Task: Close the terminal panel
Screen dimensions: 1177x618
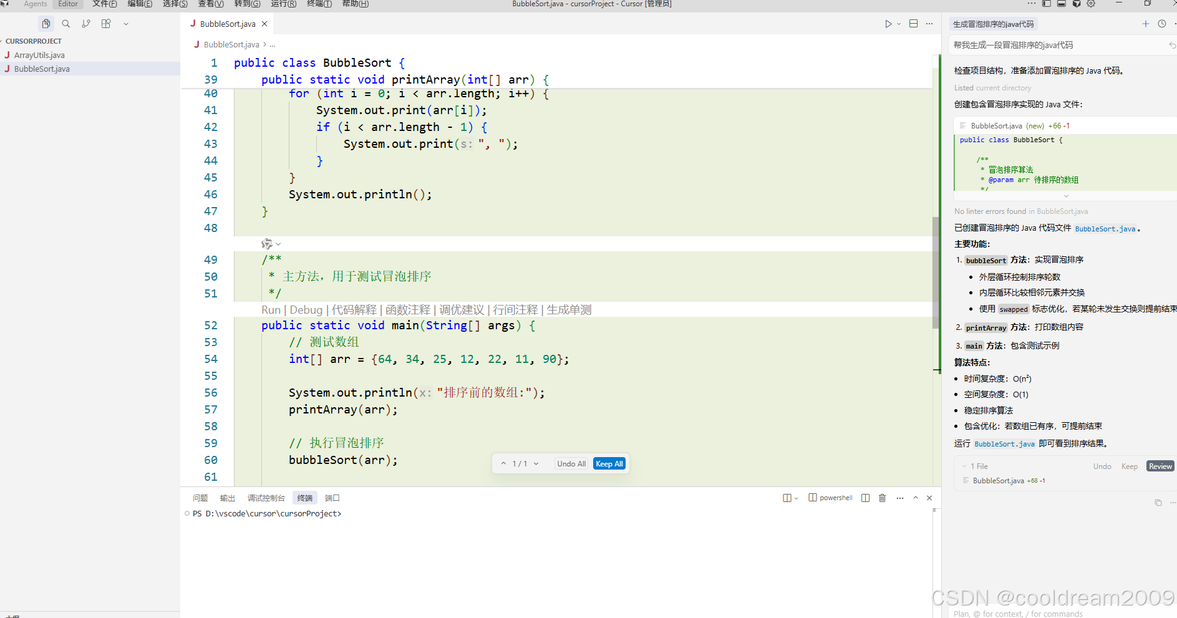Action: pyautogui.click(x=929, y=498)
